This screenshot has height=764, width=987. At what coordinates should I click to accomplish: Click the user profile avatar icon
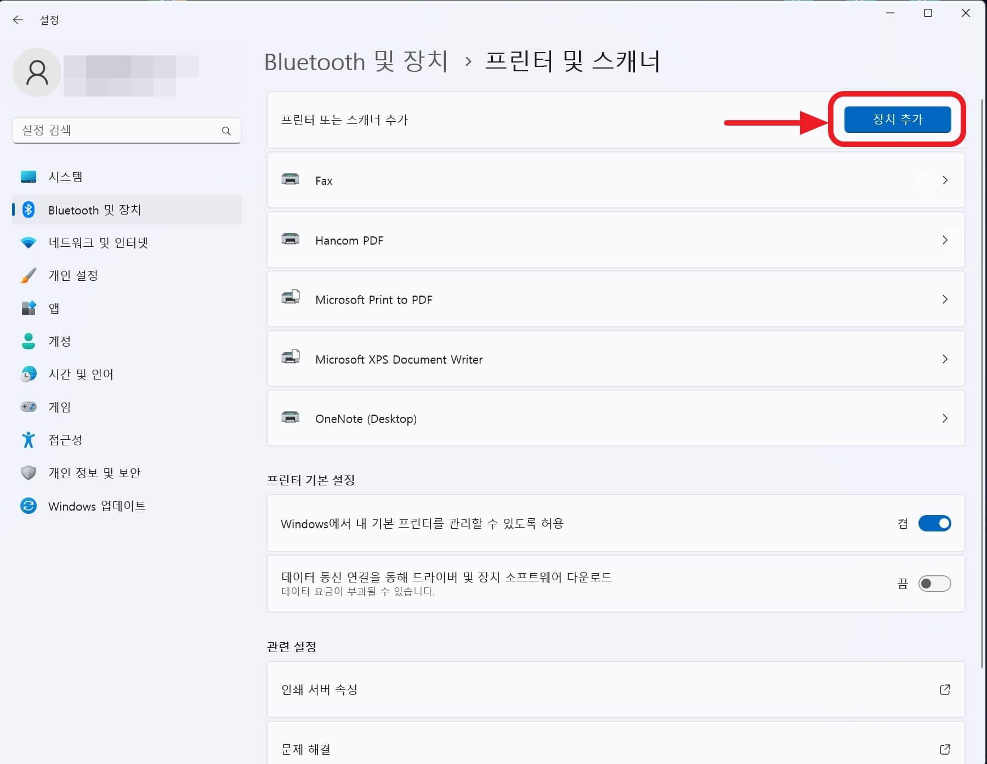[x=37, y=72]
